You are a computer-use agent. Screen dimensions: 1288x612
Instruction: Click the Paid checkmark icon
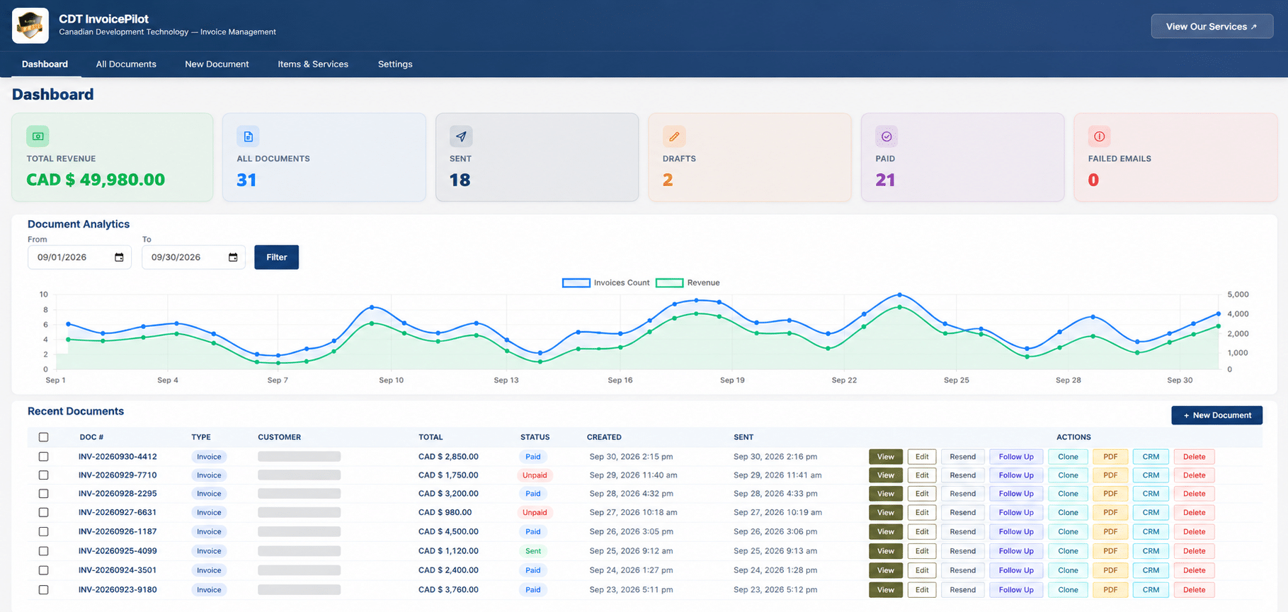click(887, 136)
